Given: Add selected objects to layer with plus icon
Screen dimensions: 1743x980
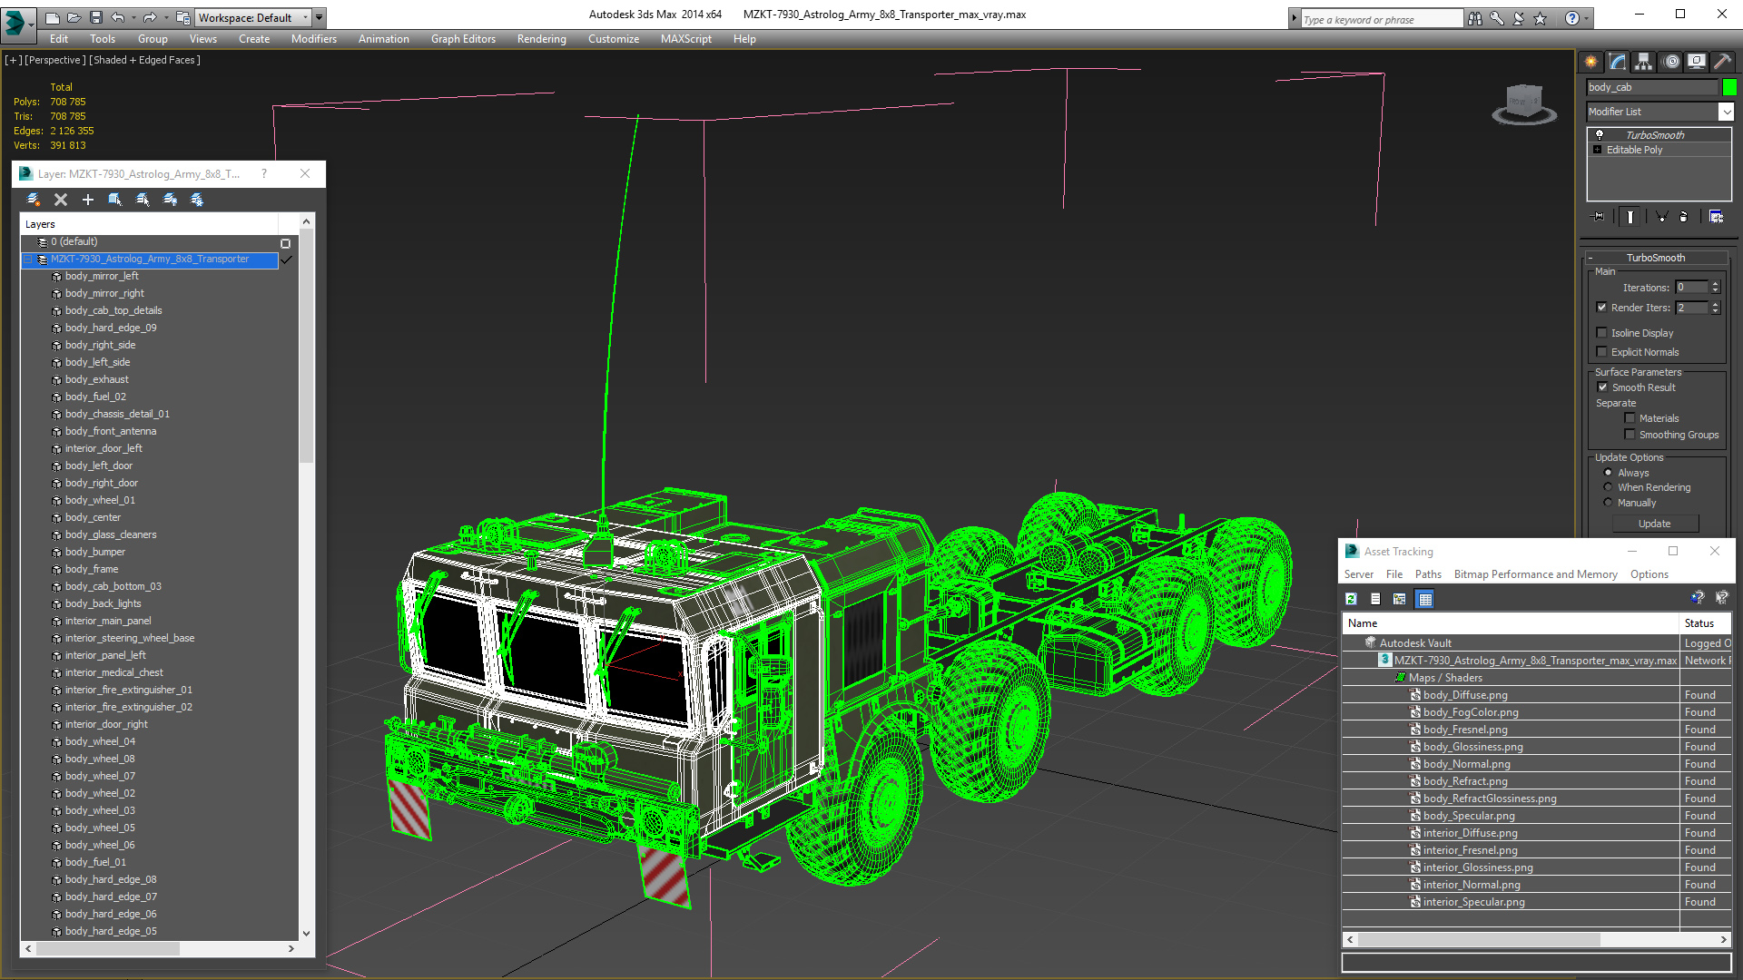Looking at the screenshot, I should pos(88,200).
